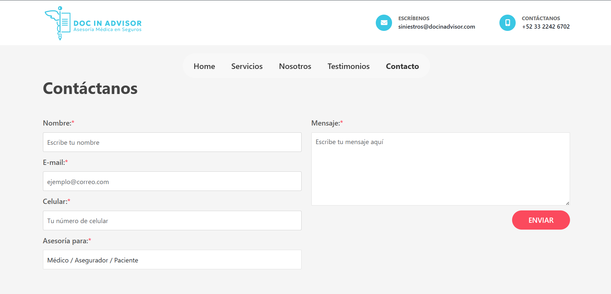
Task: Submit the form with ENVIAR button
Action: (541, 220)
